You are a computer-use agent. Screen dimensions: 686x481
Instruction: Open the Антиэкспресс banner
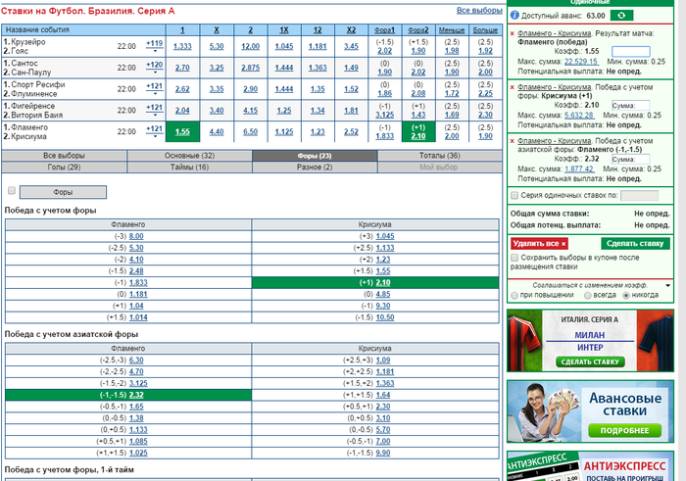point(590,466)
